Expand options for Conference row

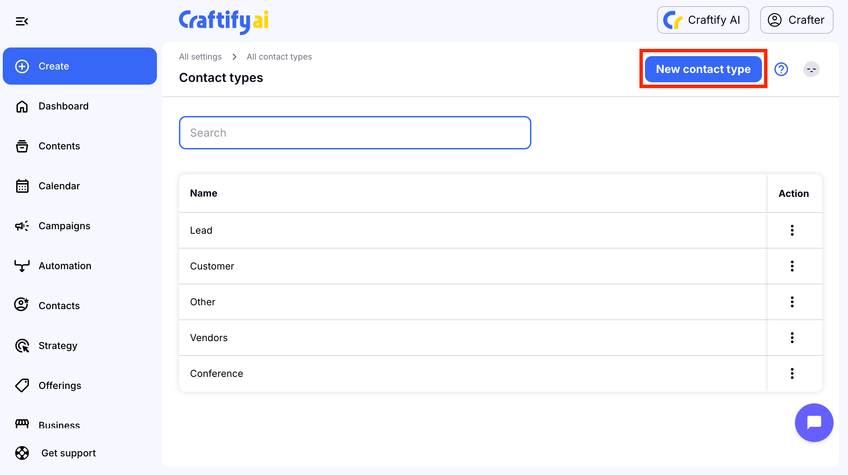click(792, 373)
